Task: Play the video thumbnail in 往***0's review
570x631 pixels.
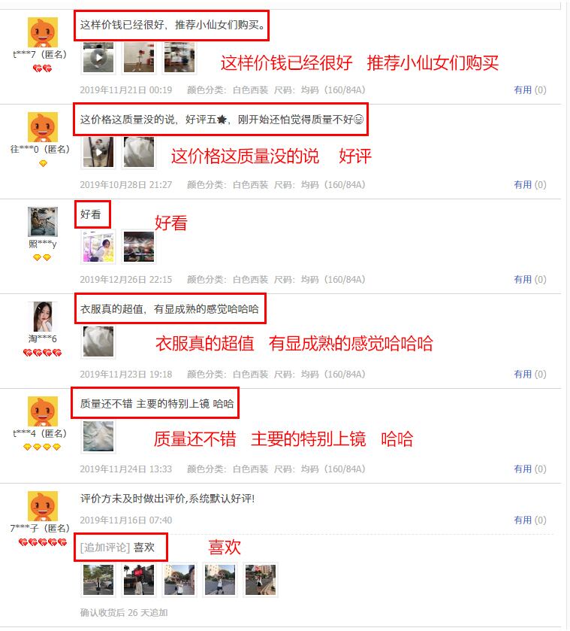Action: click(x=98, y=152)
